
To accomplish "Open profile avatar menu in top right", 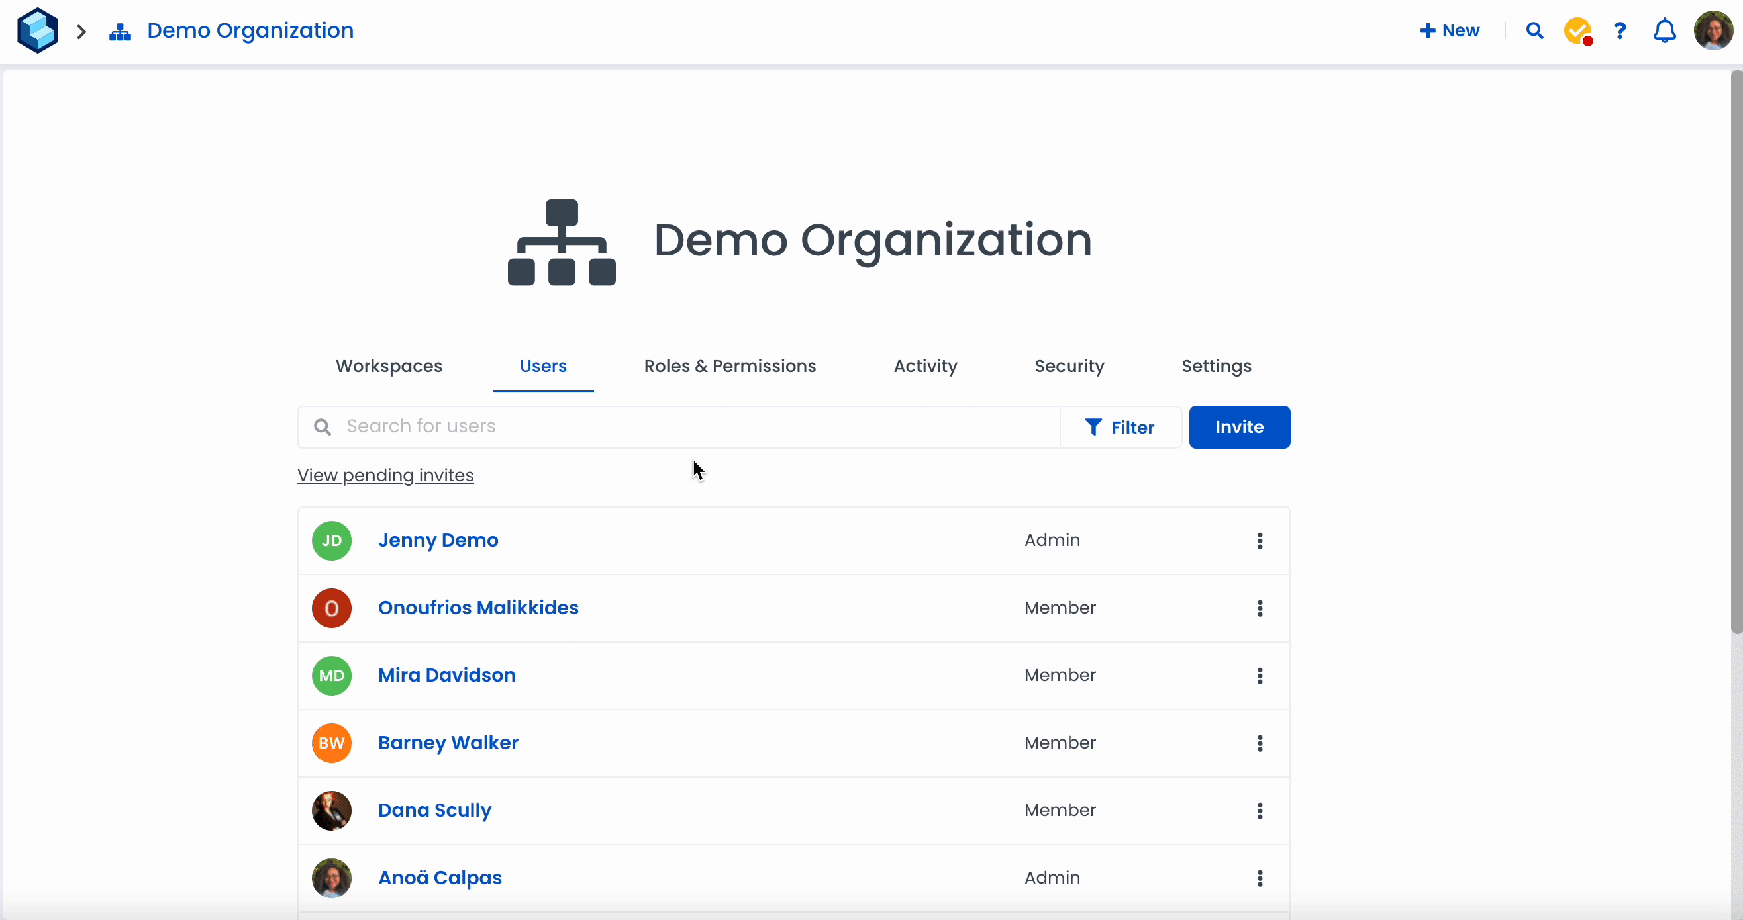I will pyautogui.click(x=1713, y=30).
